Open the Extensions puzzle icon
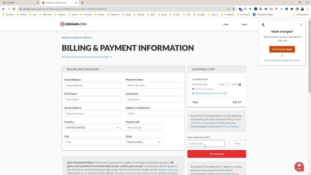This screenshot has width=311, height=175. click(292, 9)
